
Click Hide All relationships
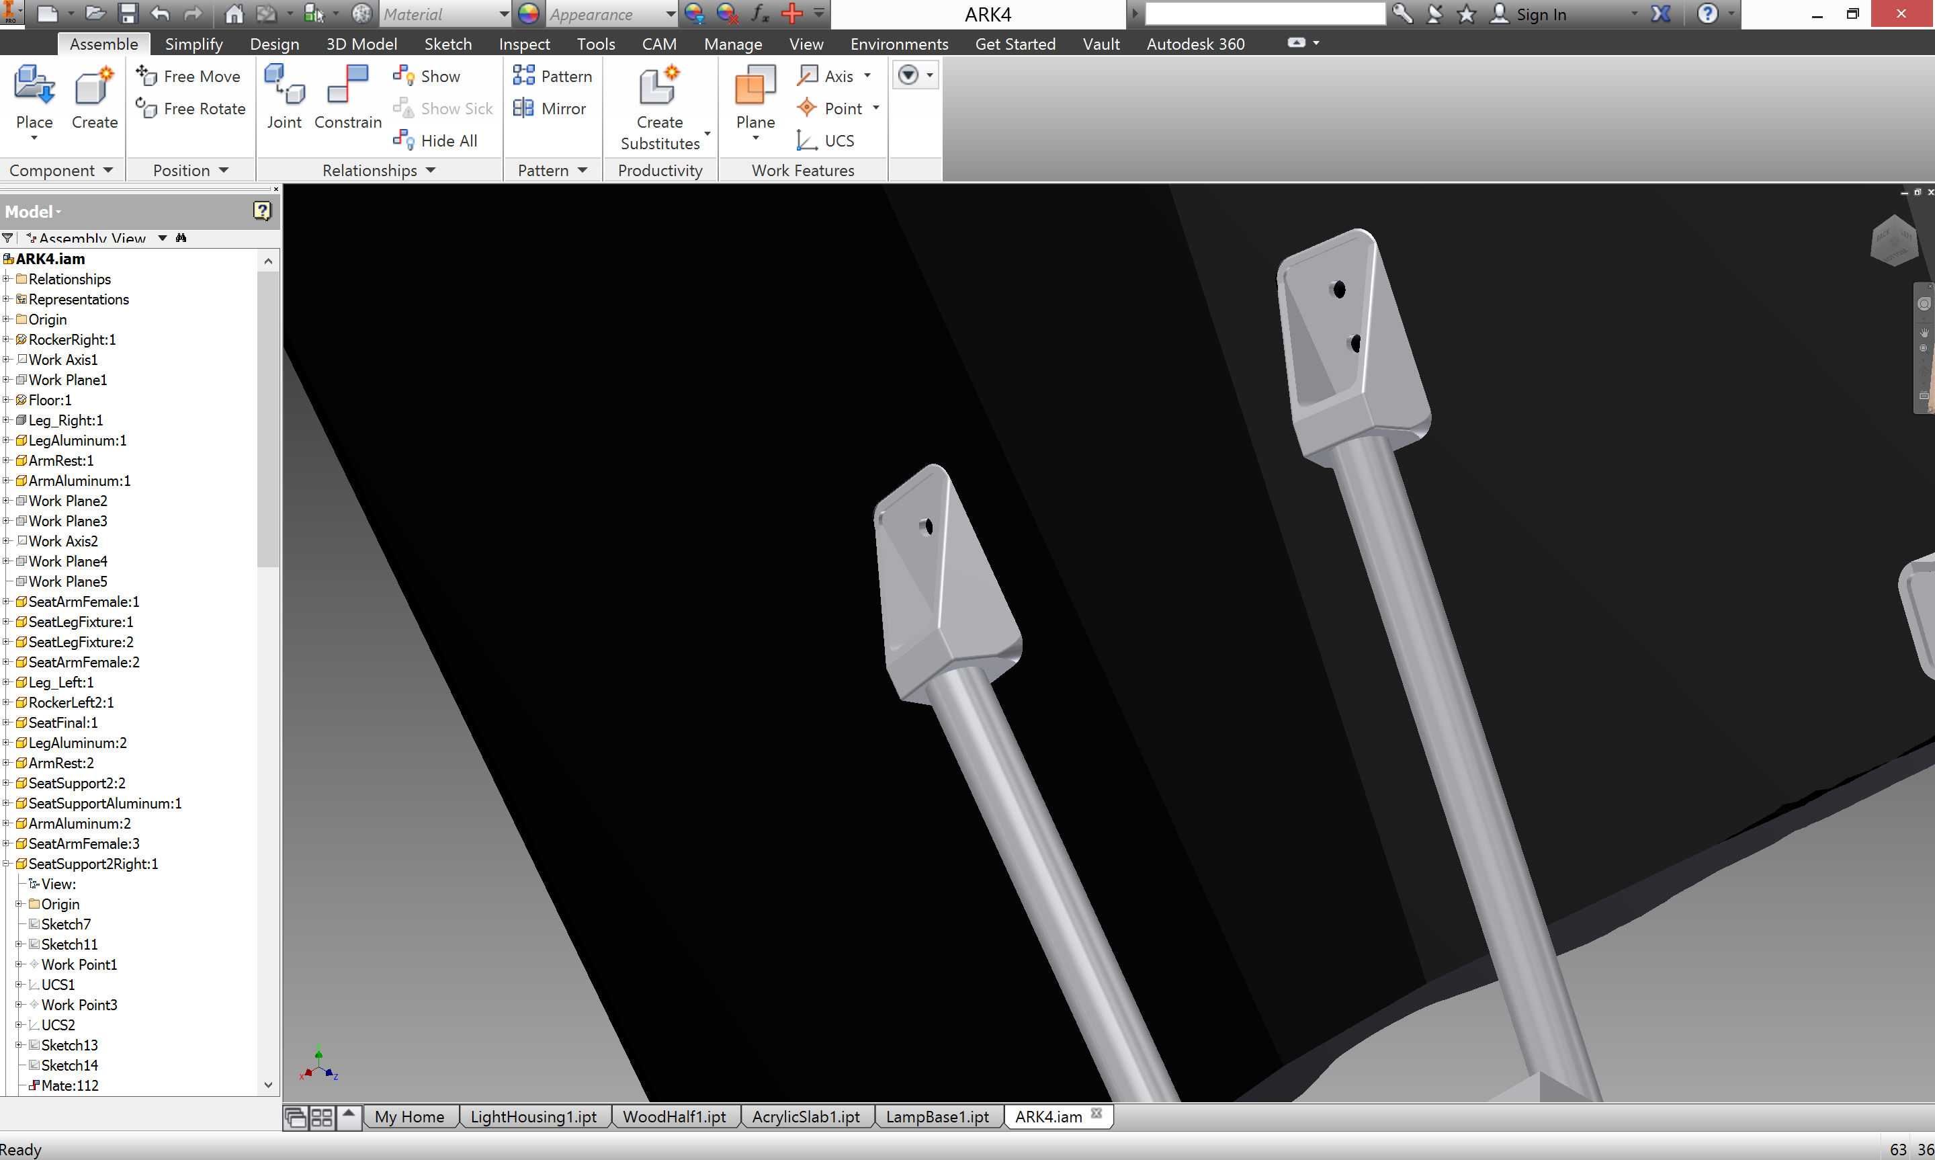pos(435,140)
